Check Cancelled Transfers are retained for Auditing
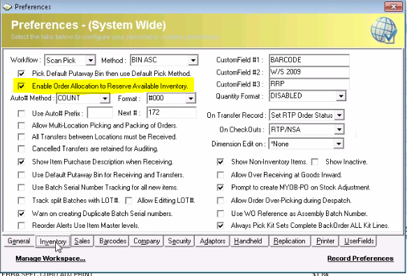Image resolution: width=407 pixels, height=276 pixels. point(21,148)
